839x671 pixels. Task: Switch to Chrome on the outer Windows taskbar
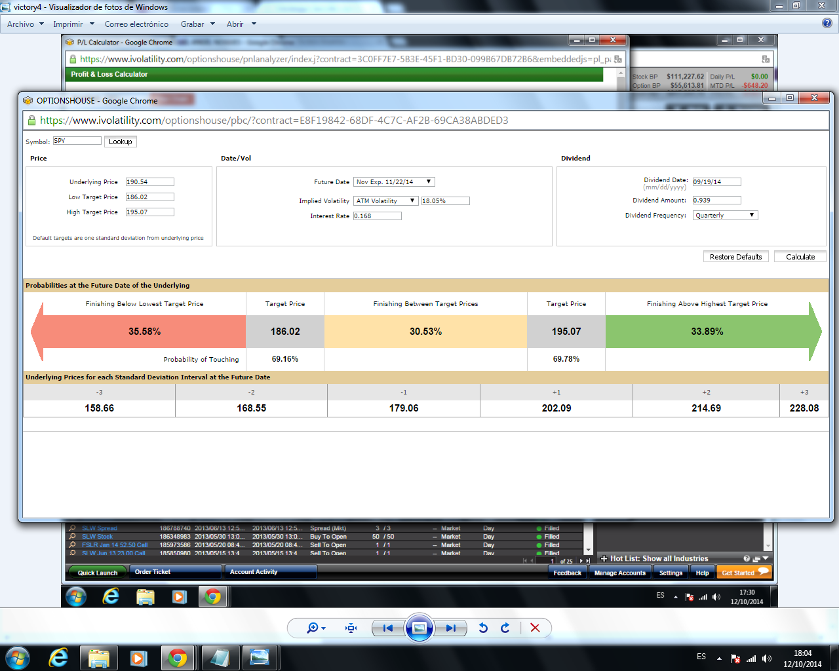(178, 658)
